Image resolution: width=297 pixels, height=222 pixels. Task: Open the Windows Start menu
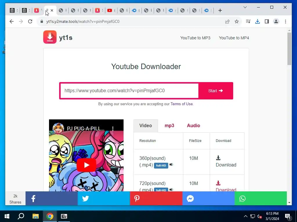7,216
